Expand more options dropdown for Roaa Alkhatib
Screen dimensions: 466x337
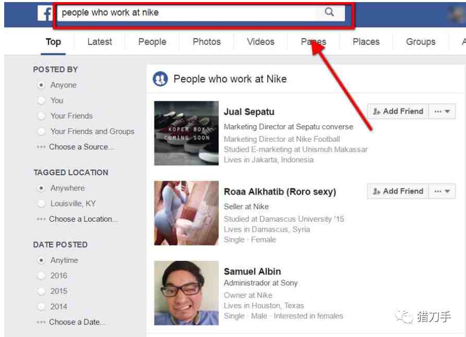pos(442,191)
